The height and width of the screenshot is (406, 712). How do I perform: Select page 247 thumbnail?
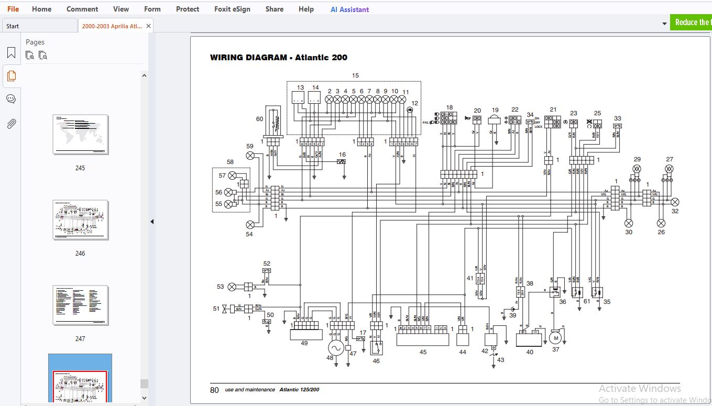(81, 305)
